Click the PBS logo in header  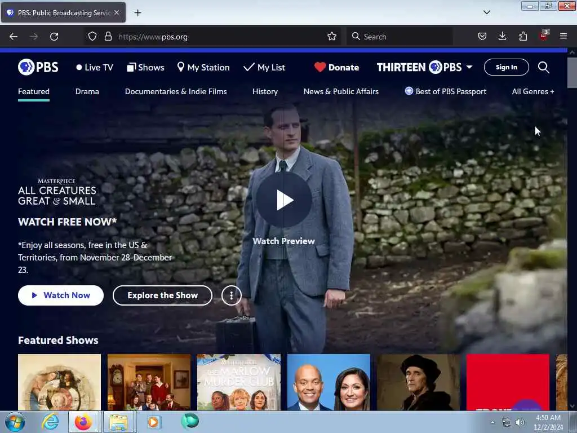[x=38, y=68]
